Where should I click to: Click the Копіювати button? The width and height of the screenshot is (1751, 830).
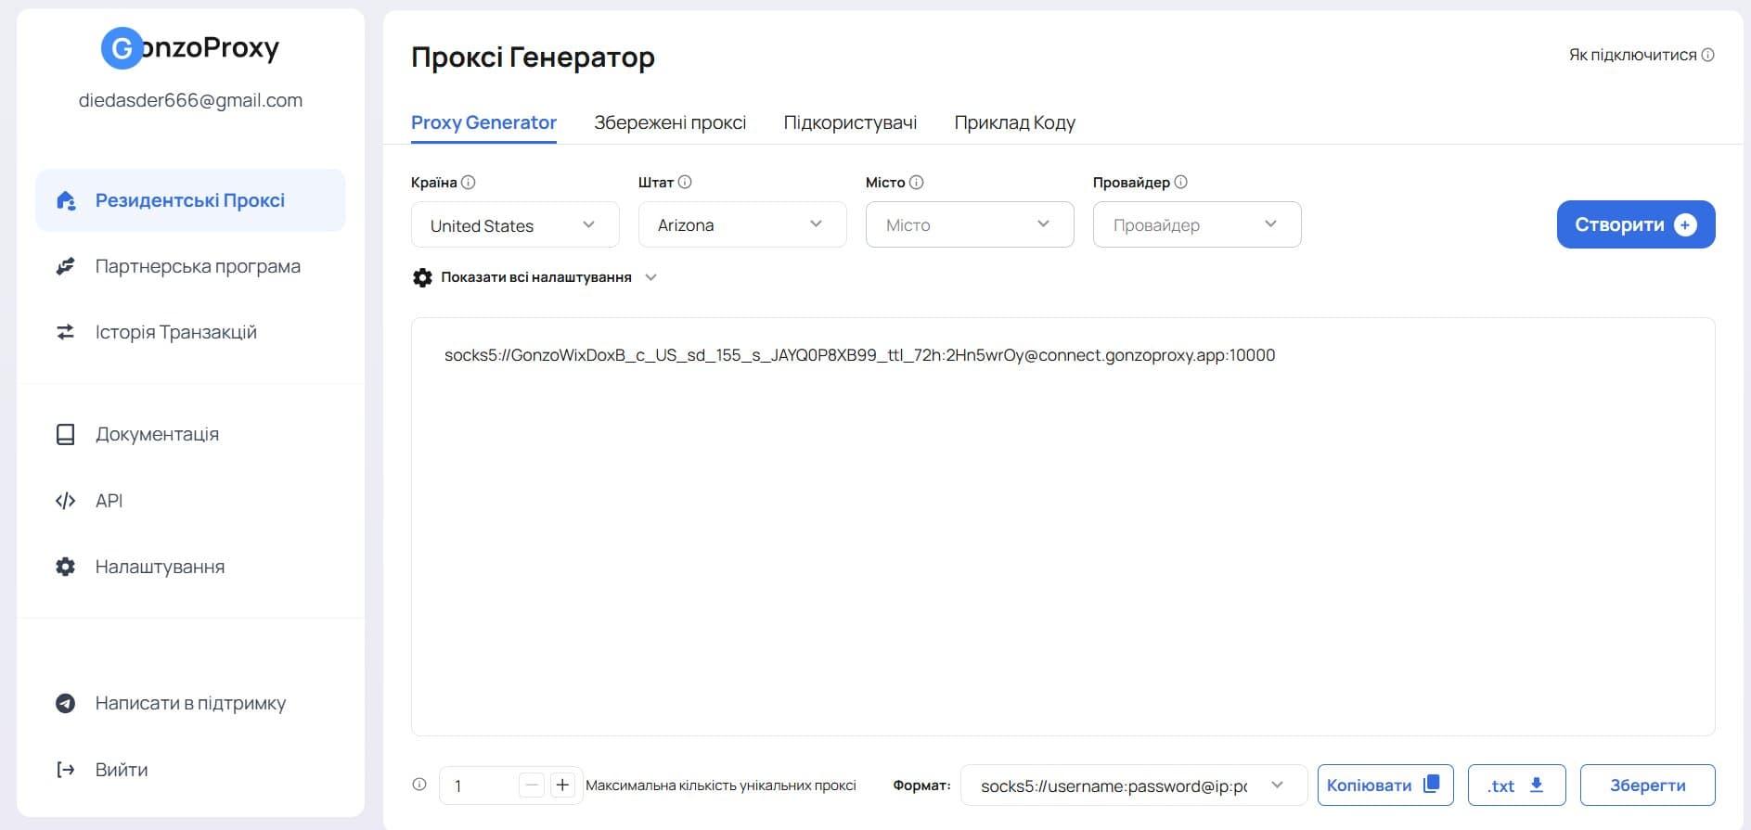click(x=1385, y=785)
